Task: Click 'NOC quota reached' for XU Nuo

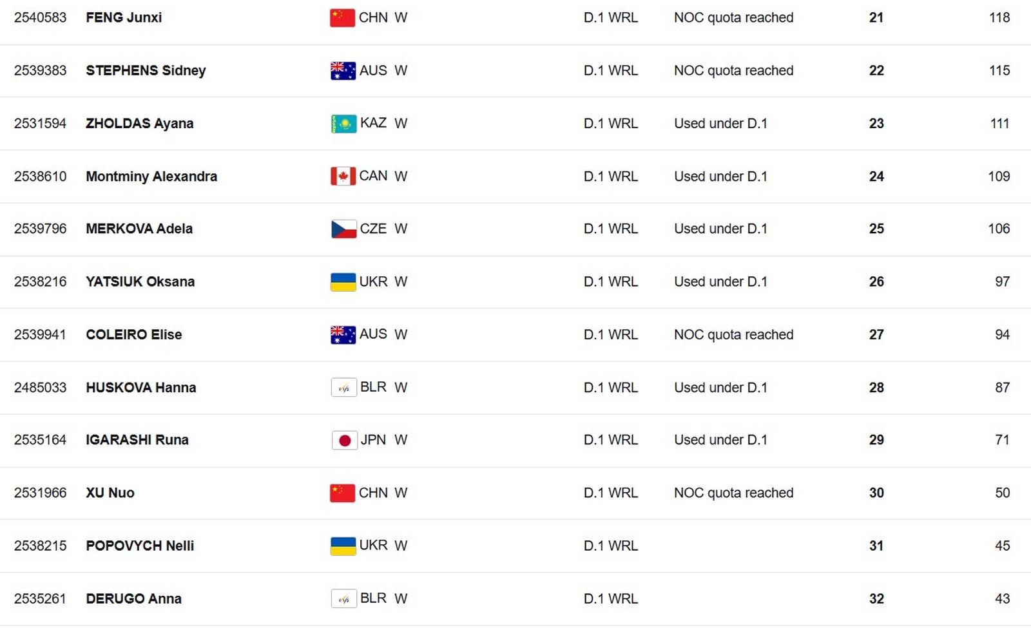Action: 733,493
